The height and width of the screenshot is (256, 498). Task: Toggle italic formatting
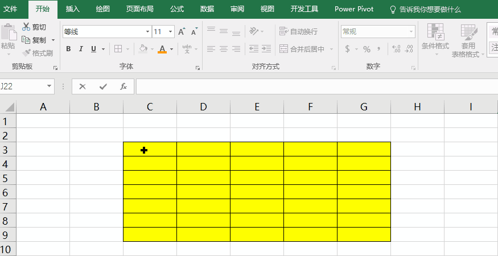pyautogui.click(x=81, y=49)
